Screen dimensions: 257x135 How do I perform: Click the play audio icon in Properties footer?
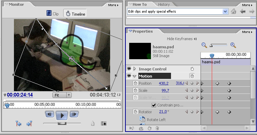pyautogui.click(x=132, y=128)
